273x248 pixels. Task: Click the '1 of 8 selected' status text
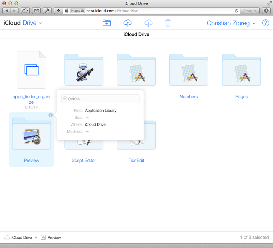[x=254, y=237]
